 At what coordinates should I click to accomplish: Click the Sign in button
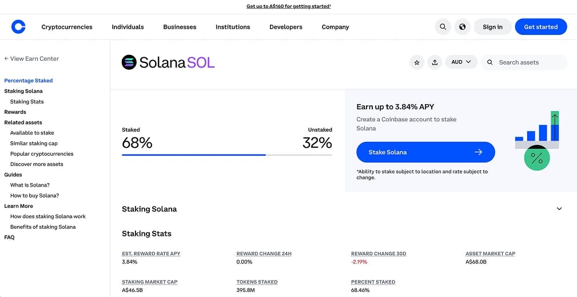point(492,27)
